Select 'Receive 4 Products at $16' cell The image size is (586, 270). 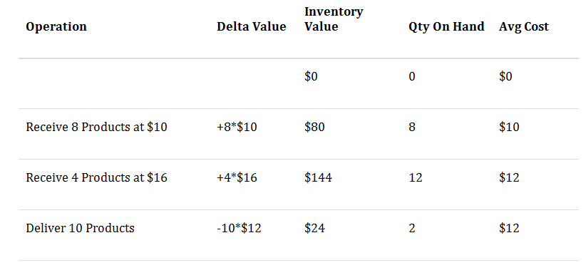[96, 177]
